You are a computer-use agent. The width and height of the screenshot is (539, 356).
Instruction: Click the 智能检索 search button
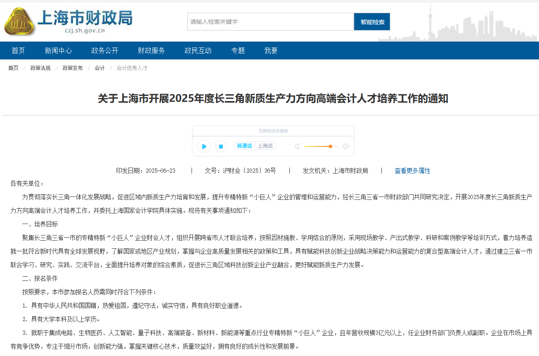372,22
